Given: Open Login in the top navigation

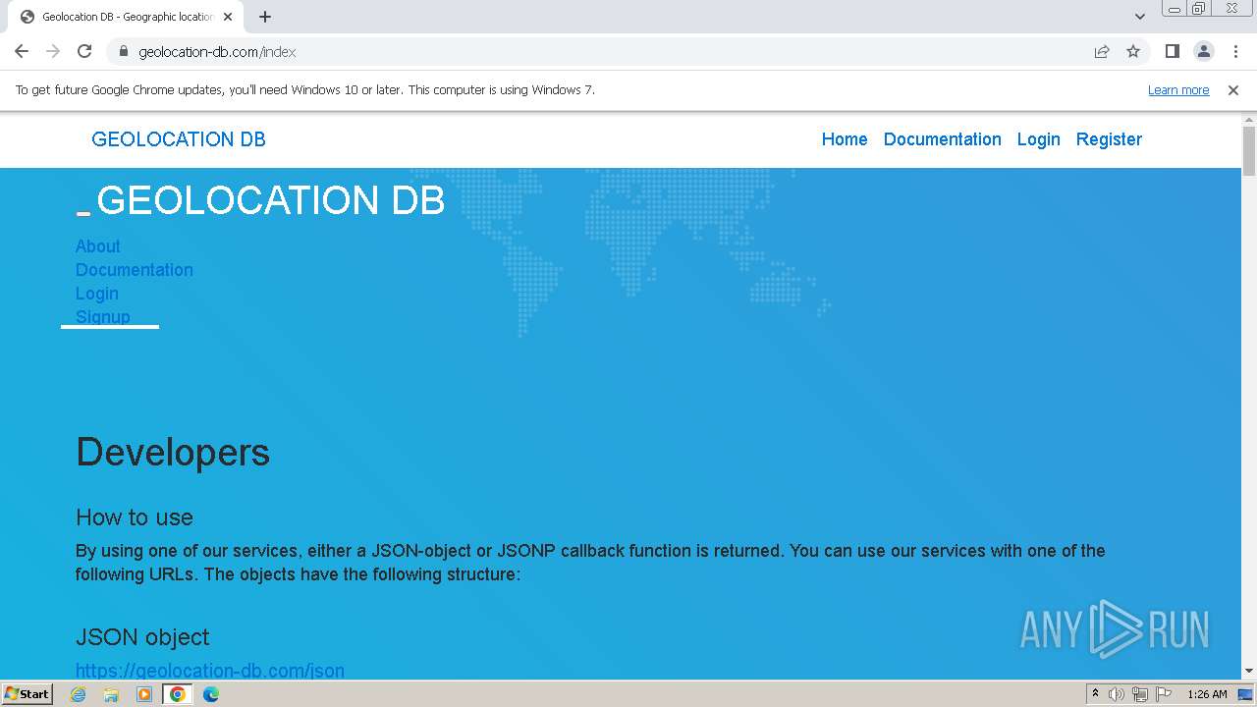Looking at the screenshot, I should click(1038, 139).
